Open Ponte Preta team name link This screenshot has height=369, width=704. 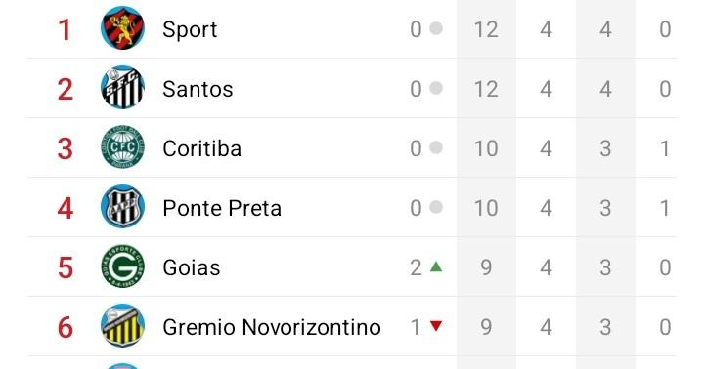(x=222, y=208)
